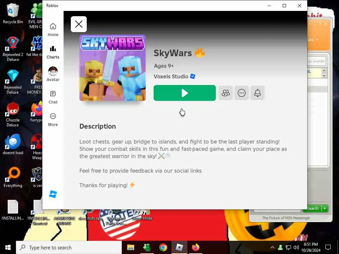
Task: Open the Avatar page in Roblox
Action: [53, 74]
